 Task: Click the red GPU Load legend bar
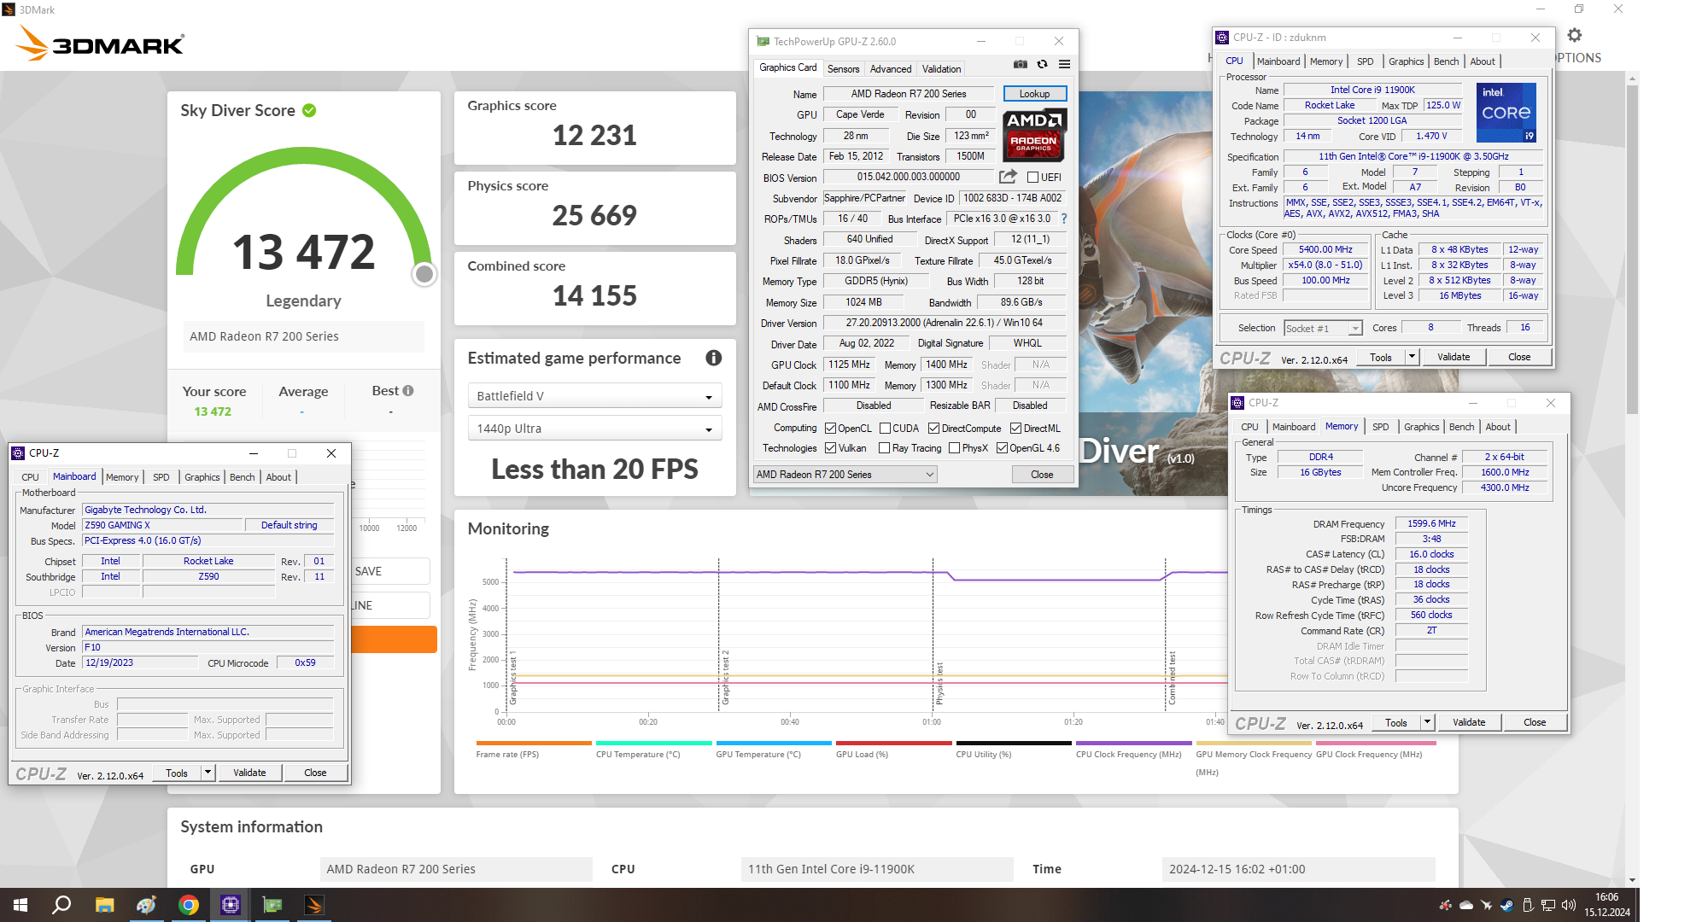click(893, 743)
